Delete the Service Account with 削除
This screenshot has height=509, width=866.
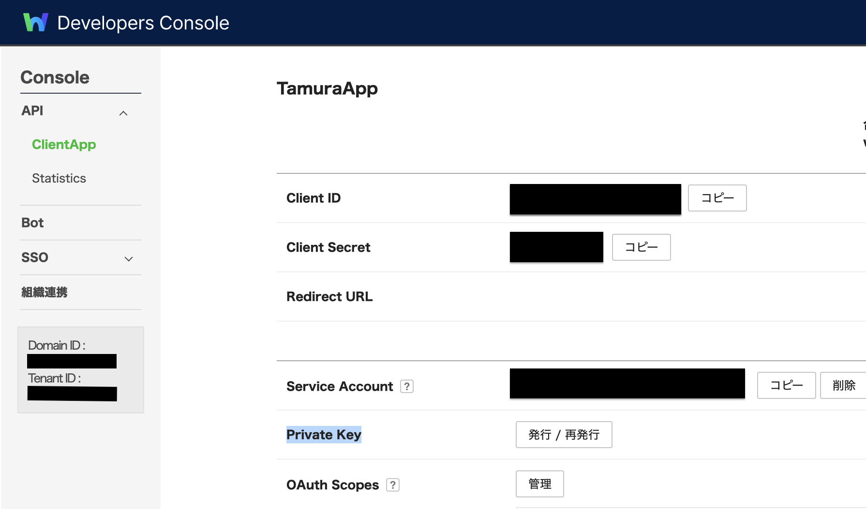[x=844, y=385]
